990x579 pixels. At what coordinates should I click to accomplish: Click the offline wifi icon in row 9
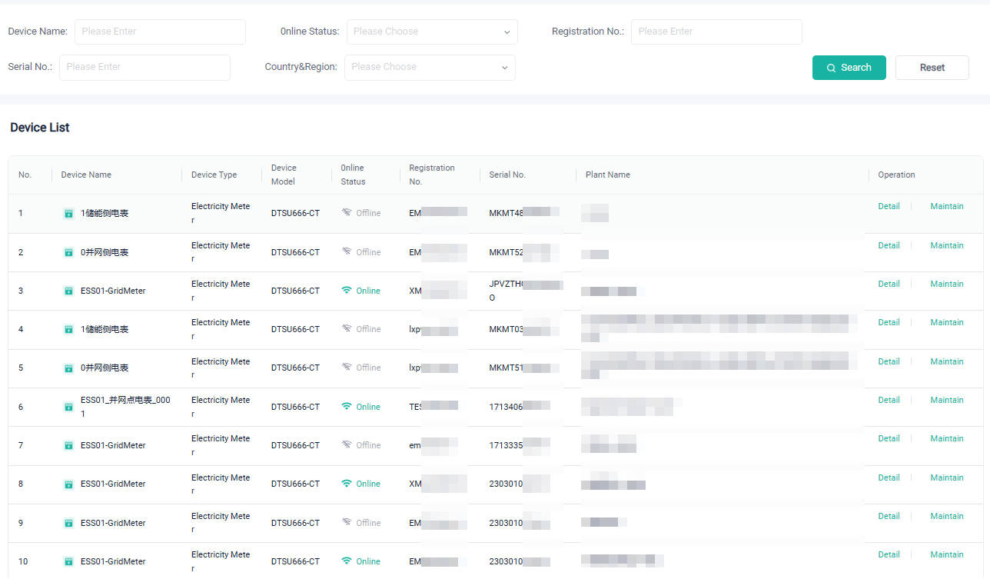[347, 522]
